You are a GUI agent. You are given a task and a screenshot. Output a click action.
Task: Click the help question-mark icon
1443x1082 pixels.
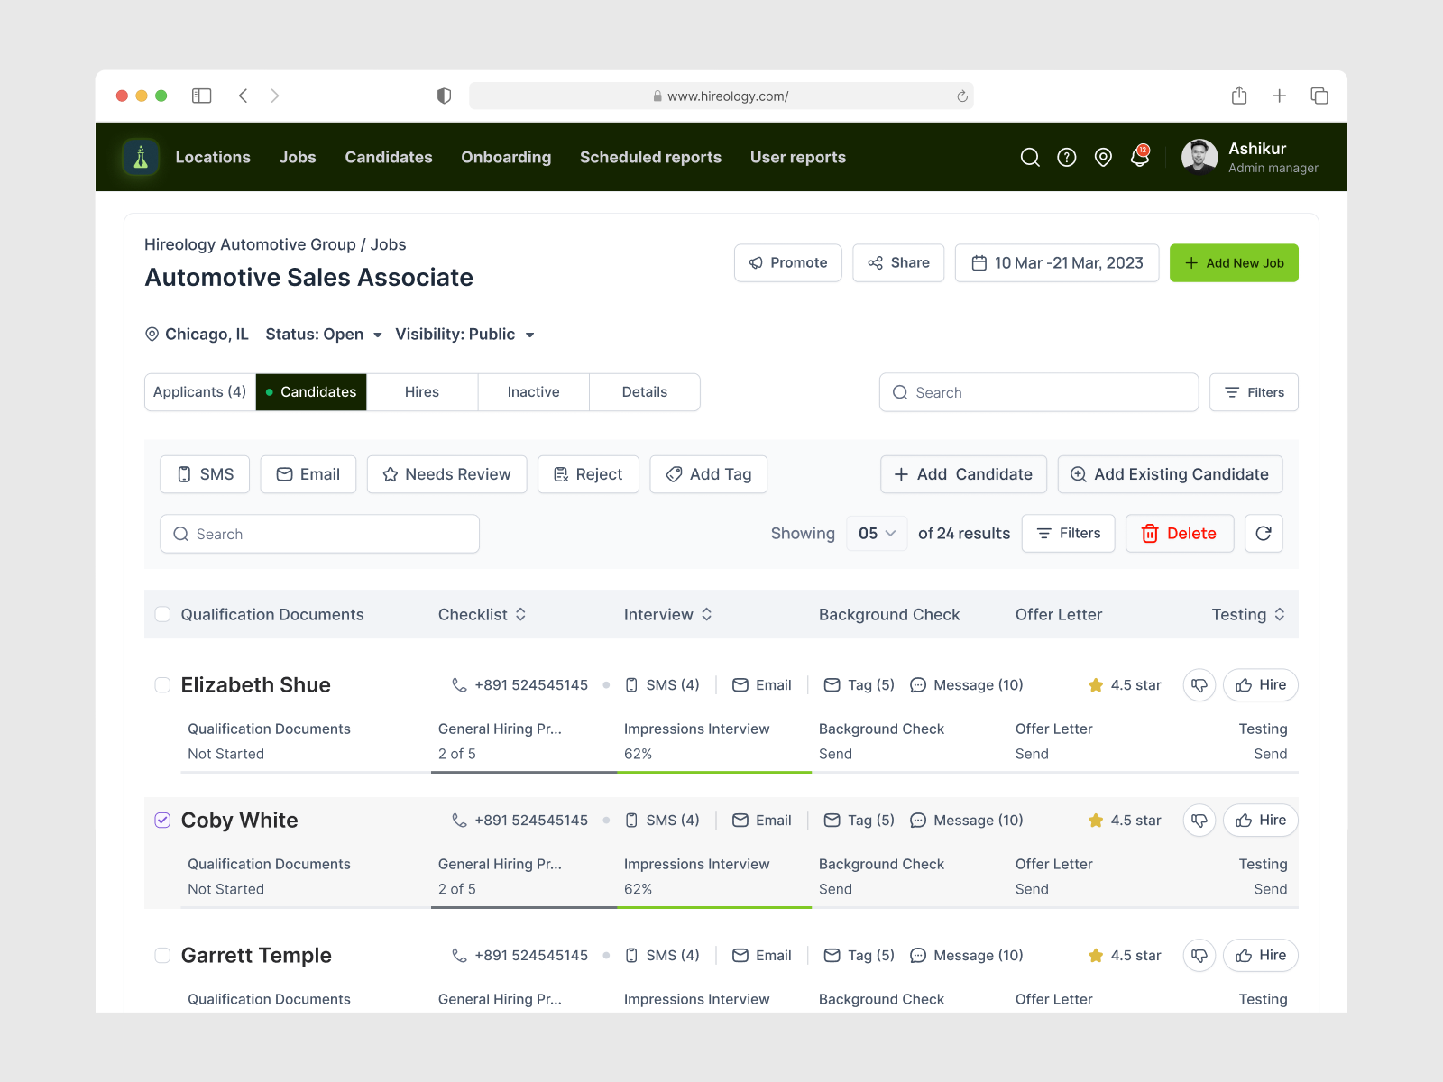point(1066,157)
